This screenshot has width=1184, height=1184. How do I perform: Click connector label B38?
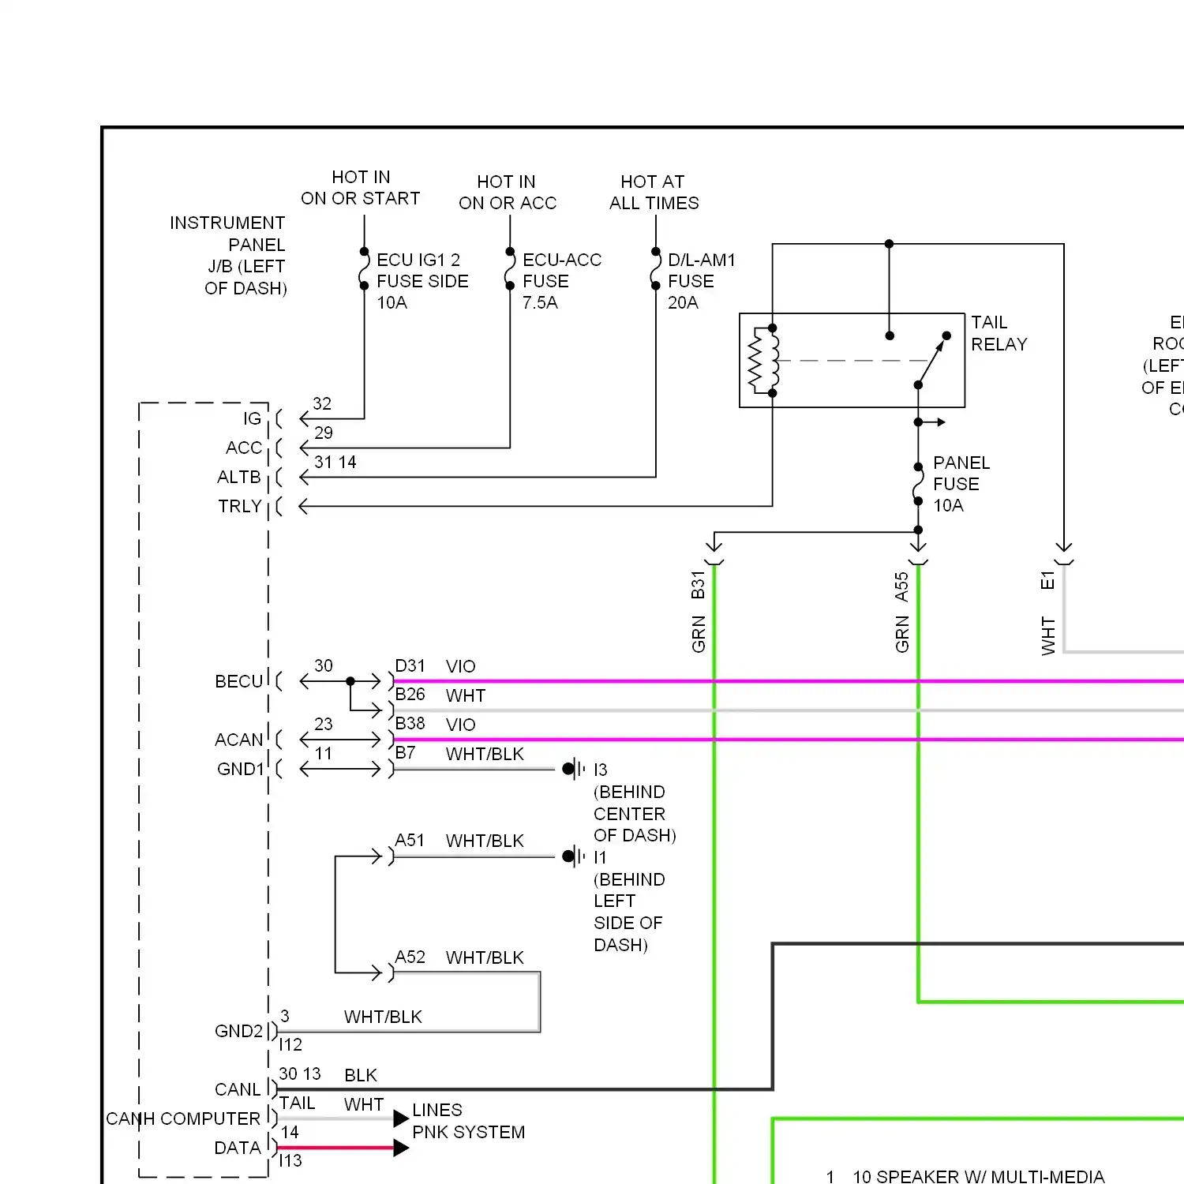(410, 724)
